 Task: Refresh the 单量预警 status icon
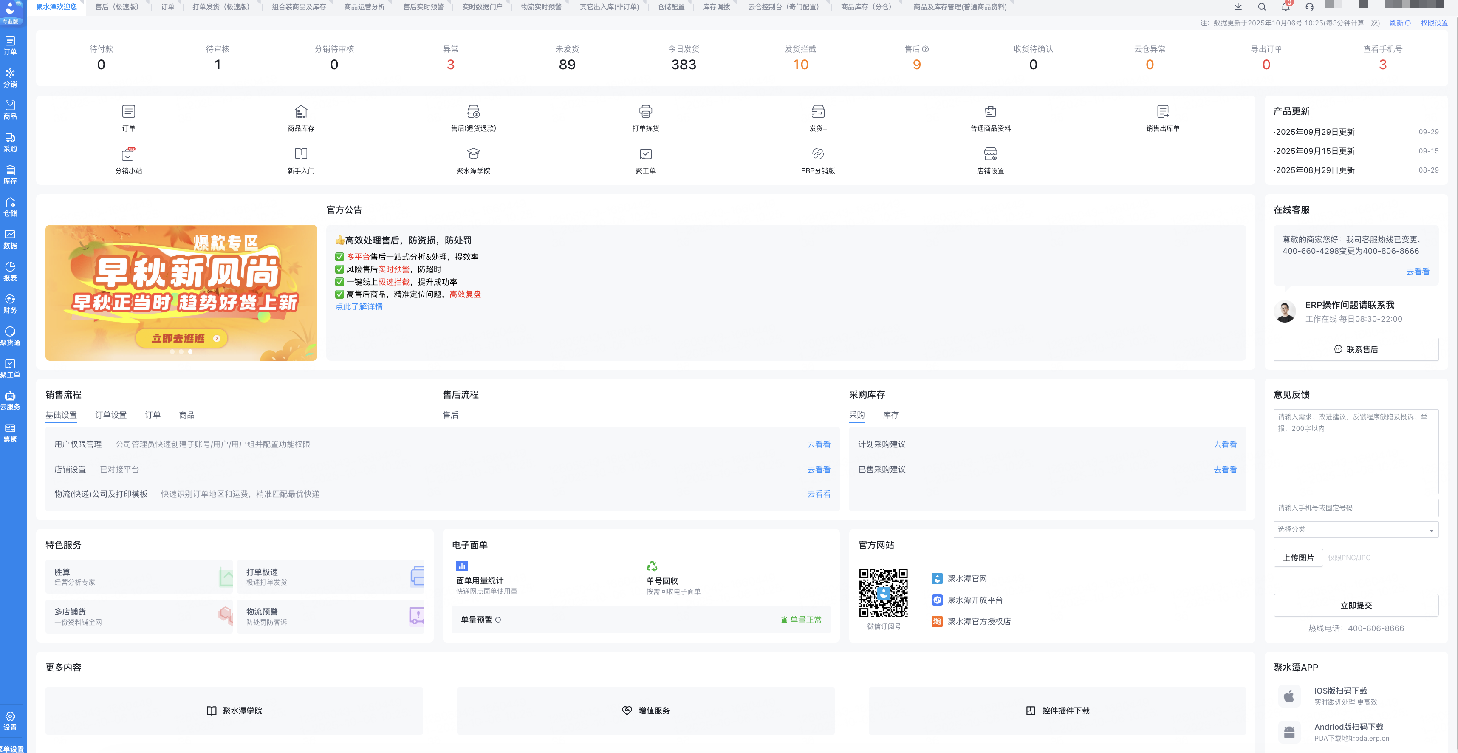pos(498,620)
